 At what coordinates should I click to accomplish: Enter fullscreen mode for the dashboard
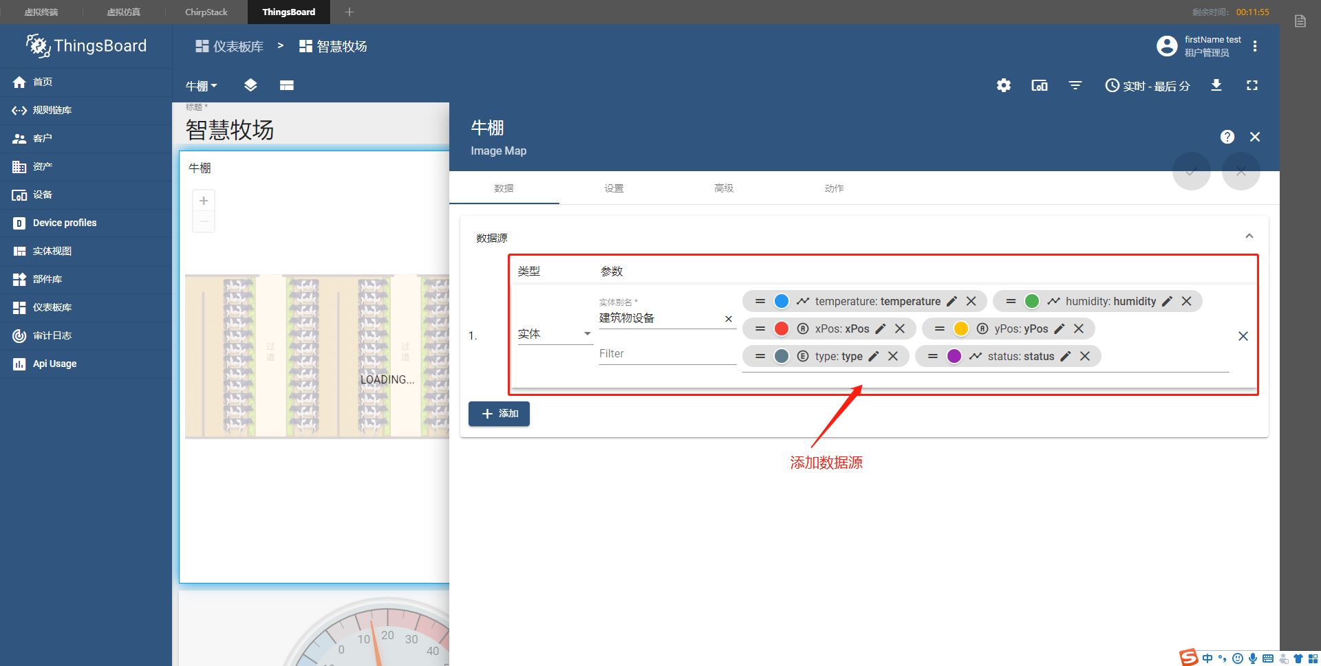pos(1252,85)
